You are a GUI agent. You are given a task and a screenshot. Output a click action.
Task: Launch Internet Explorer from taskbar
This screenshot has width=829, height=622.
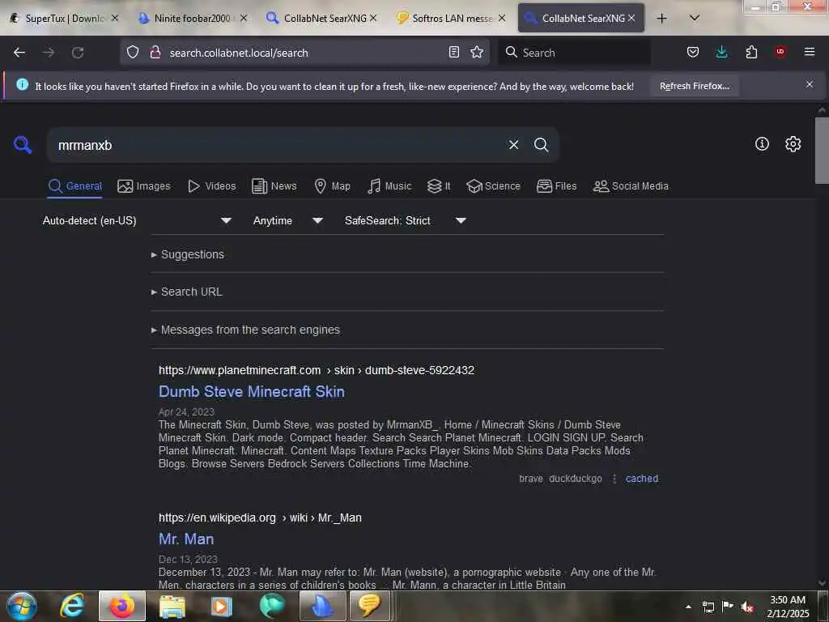pyautogui.click(x=72, y=606)
